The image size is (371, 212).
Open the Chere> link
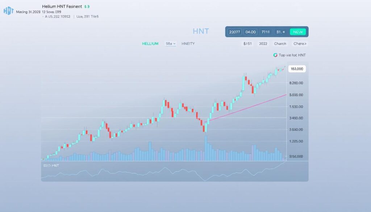(300, 43)
